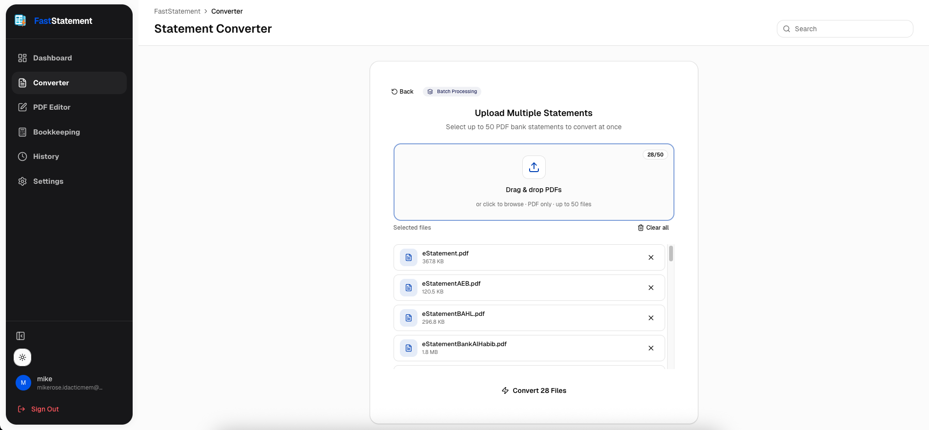Screen dimensions: 929x430
Task: Click the FastStatement breadcrumb link
Action: 177,11
